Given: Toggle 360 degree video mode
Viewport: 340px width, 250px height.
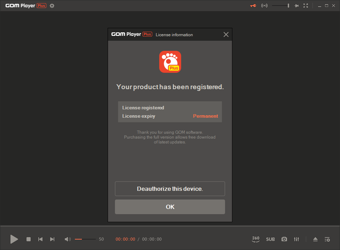Looking at the screenshot, I should 256,239.
